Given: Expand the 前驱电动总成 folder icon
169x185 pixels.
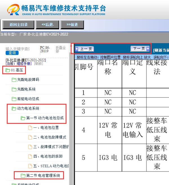Looking at the screenshot, I should (14, 99).
